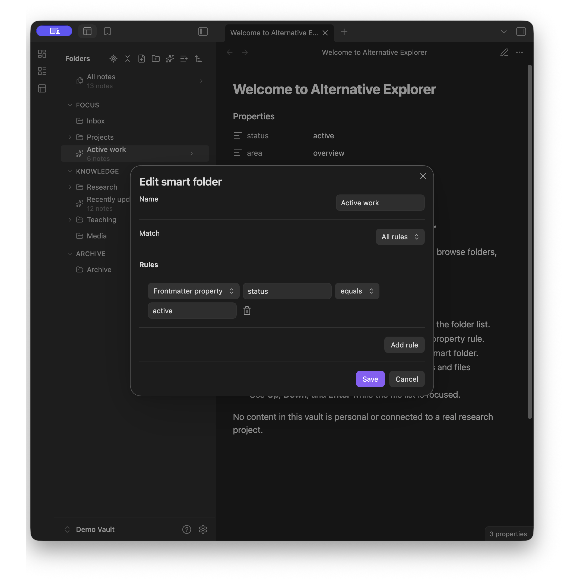Select the Research folder
Screen dimensions: 564x581
(x=102, y=187)
